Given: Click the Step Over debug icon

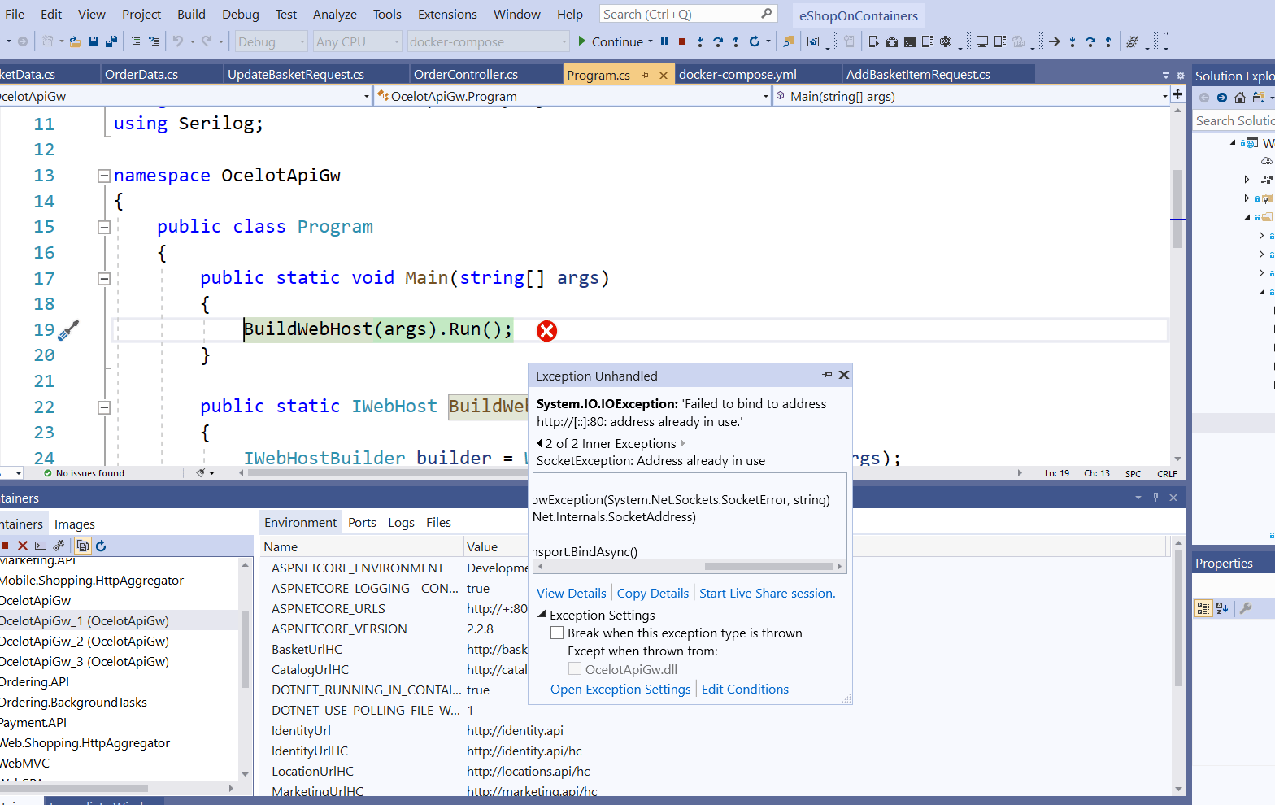Looking at the screenshot, I should pos(718,41).
